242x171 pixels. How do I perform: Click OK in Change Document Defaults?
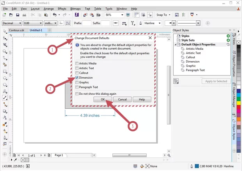(x=103, y=99)
